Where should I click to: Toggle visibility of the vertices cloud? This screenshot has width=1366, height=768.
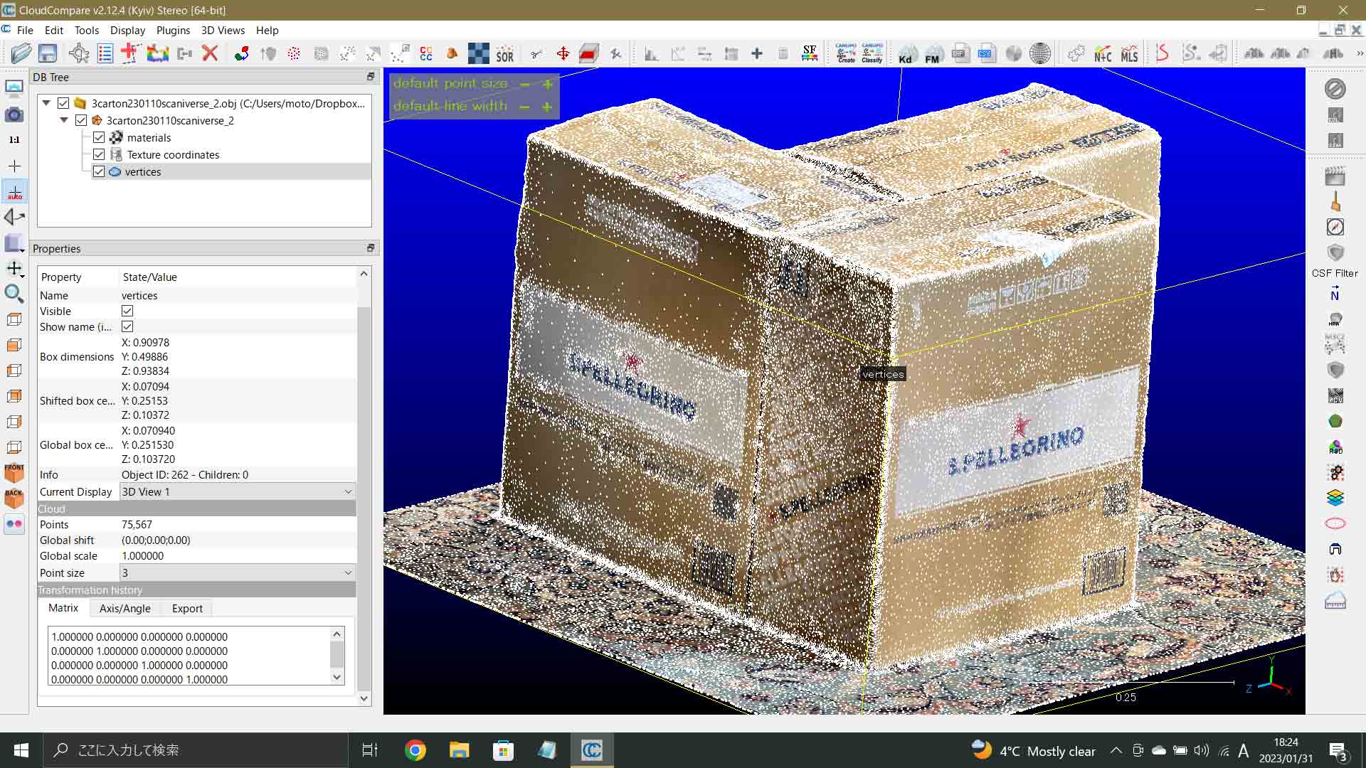[99, 171]
